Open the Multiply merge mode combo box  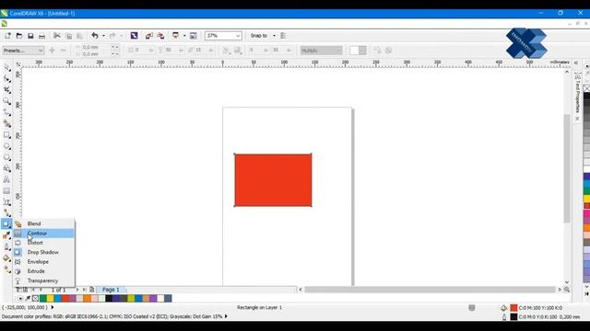322,51
